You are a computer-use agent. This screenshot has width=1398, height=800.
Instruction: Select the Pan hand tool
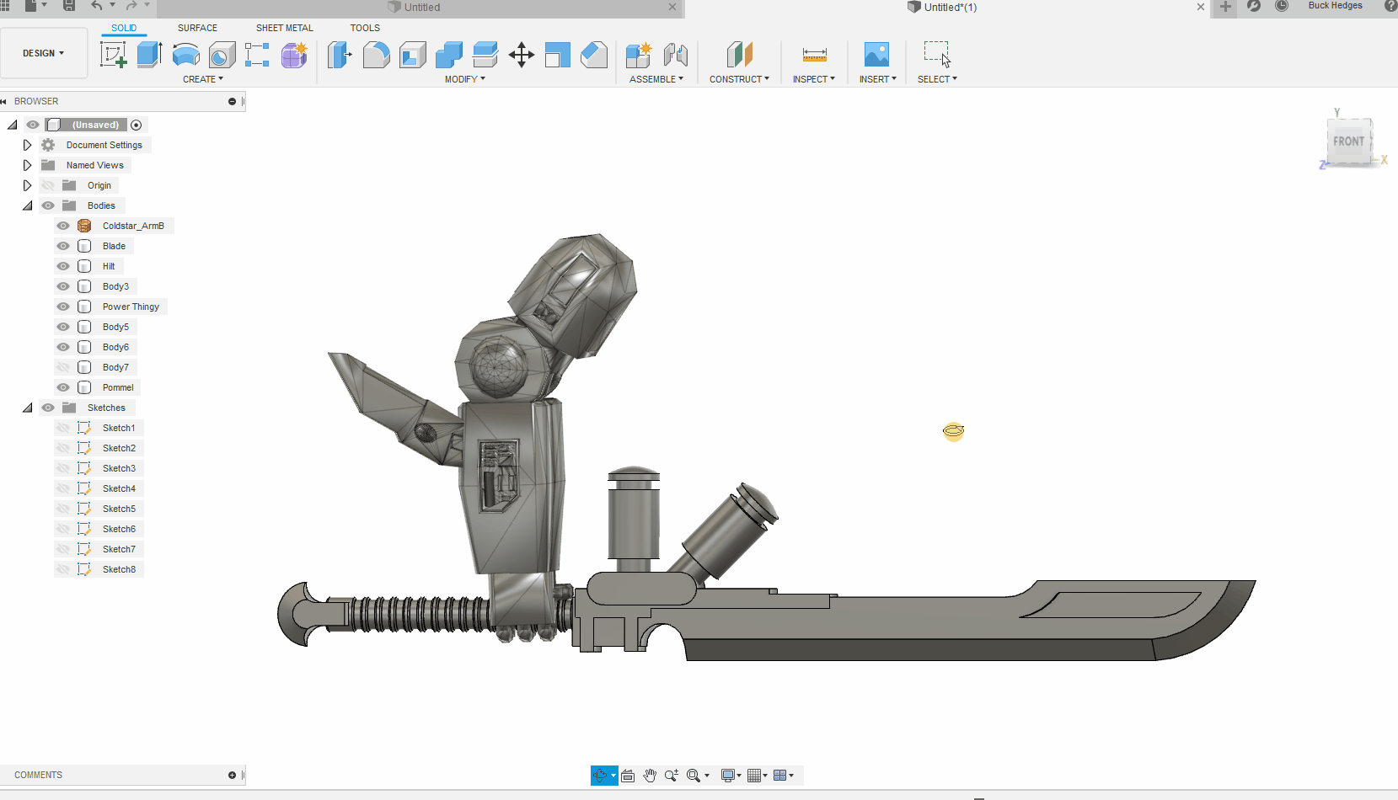(650, 776)
